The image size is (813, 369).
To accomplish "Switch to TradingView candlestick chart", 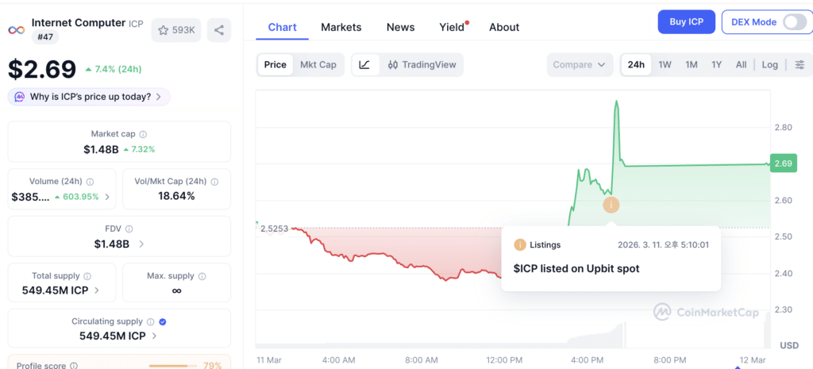I will [x=422, y=65].
